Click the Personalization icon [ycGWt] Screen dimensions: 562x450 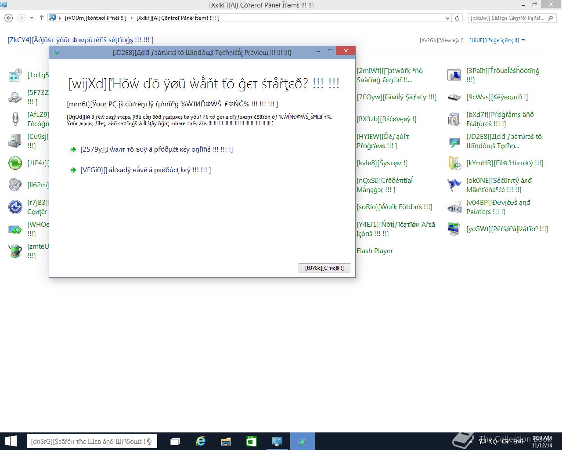(x=454, y=229)
